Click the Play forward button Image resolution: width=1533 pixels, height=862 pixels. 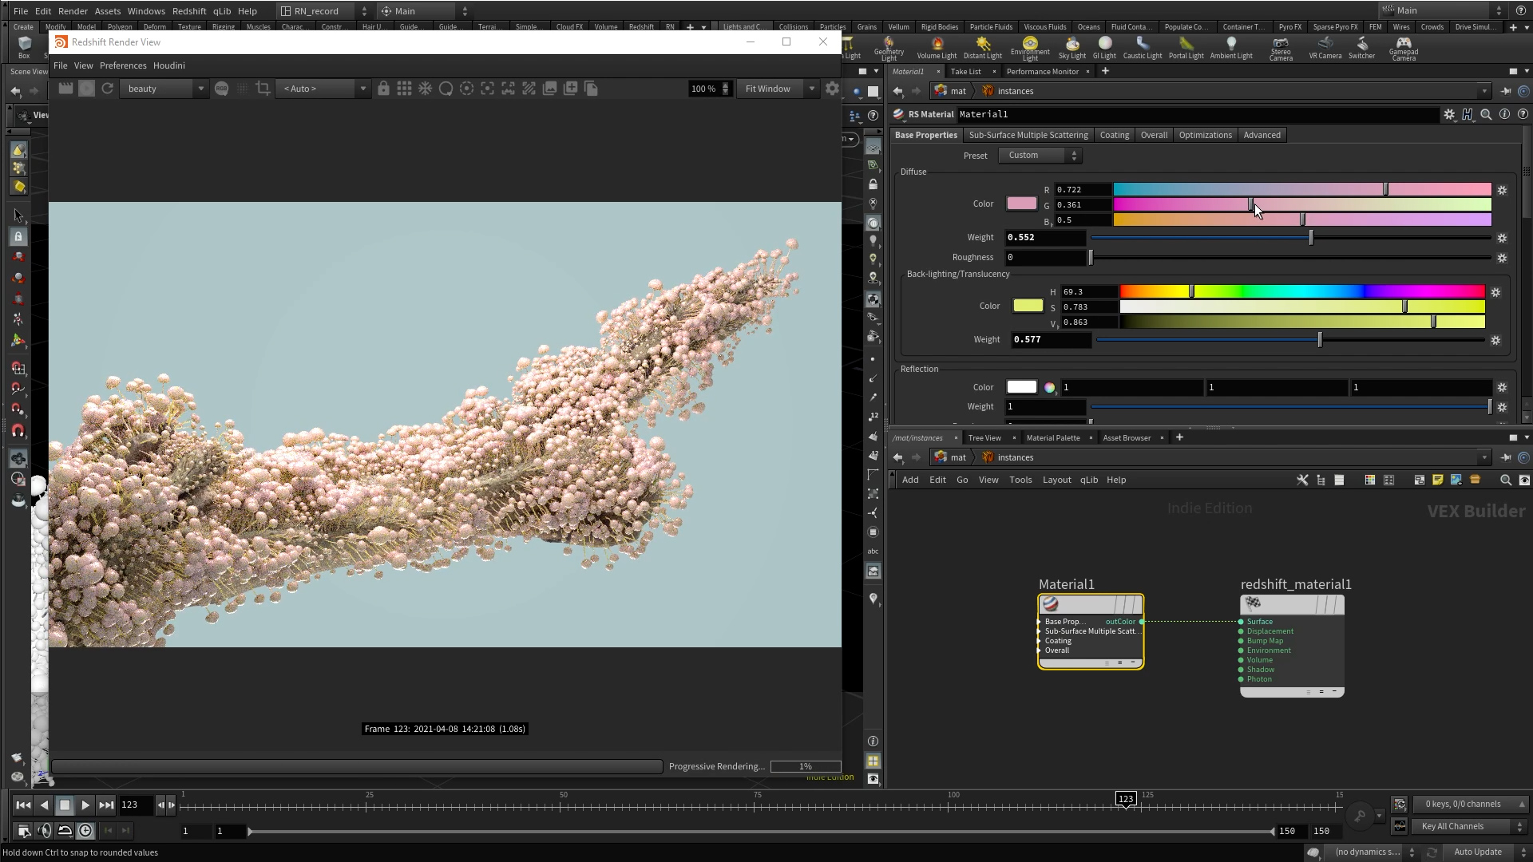85,805
